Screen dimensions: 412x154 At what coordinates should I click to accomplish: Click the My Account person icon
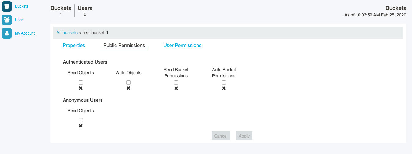[x=7, y=33]
